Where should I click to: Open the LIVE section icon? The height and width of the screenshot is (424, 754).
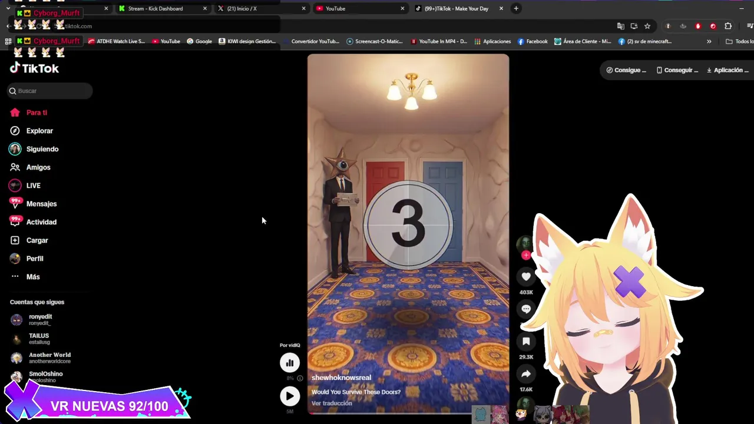point(15,185)
